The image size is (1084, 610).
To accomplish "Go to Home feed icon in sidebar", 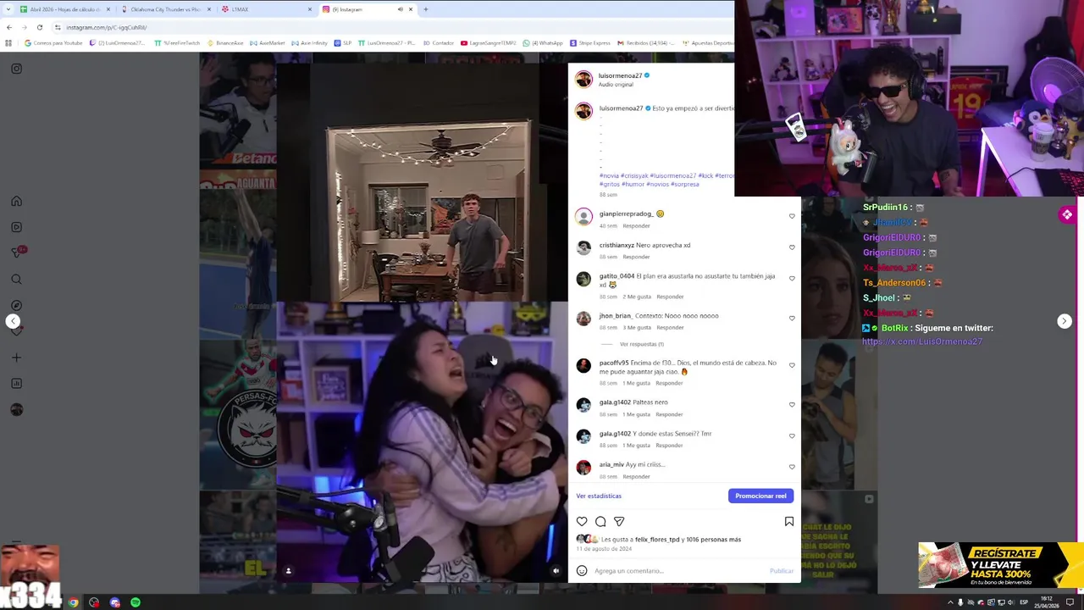I will (16, 202).
